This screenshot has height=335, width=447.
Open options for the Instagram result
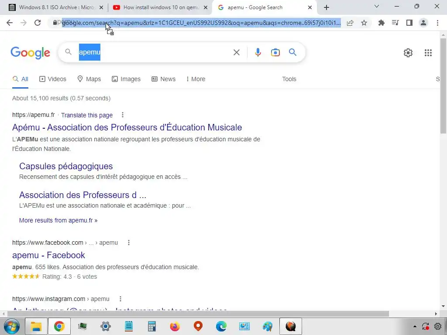[x=120, y=298]
